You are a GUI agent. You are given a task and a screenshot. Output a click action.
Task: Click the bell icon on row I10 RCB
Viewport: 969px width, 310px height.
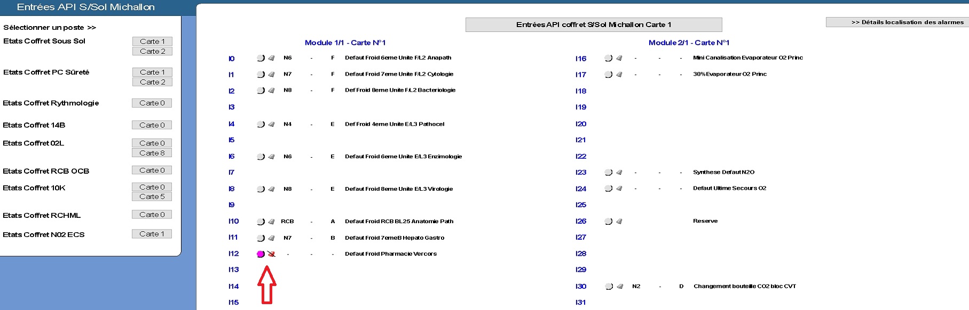(x=271, y=222)
